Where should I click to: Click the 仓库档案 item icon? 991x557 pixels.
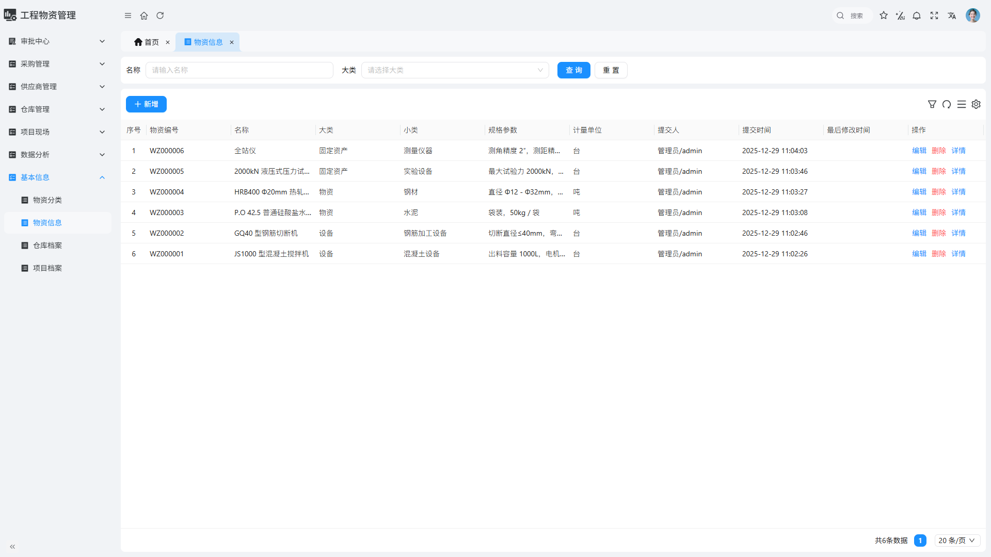(25, 245)
